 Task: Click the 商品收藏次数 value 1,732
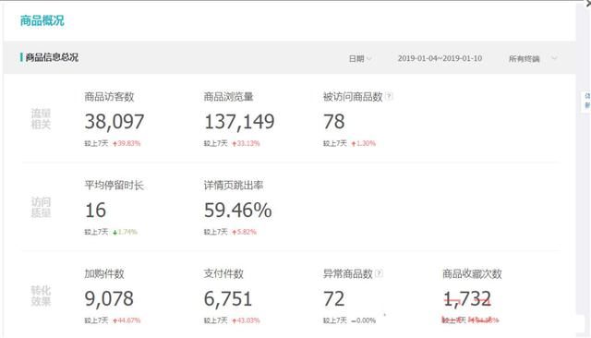click(x=467, y=299)
